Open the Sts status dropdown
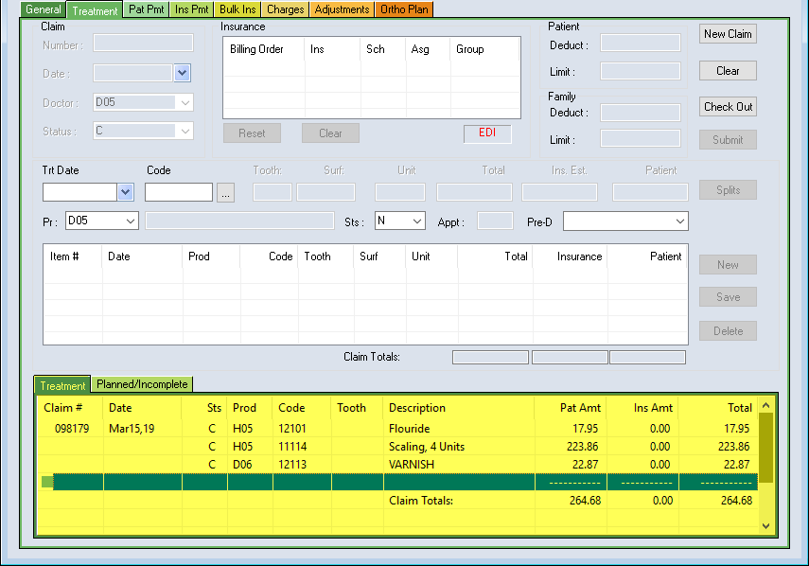Image resolution: width=809 pixels, height=566 pixels. pyautogui.click(x=416, y=221)
